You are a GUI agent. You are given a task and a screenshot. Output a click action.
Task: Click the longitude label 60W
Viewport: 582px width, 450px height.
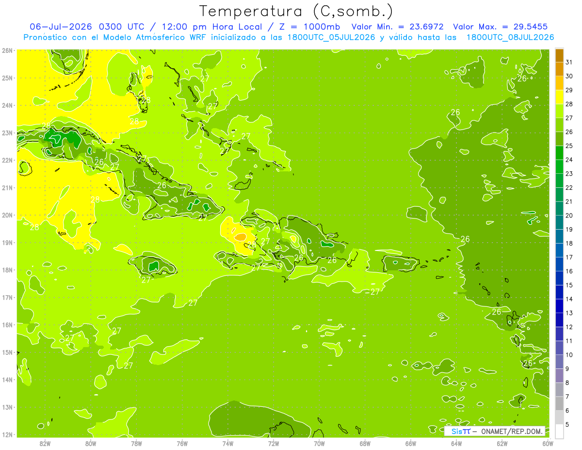click(x=548, y=443)
